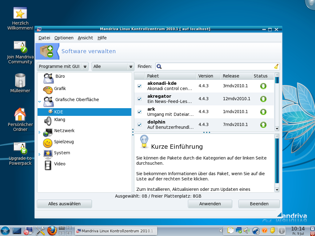Click the Software verwalten header icon
Image resolution: width=315 pixels, height=236 pixels.
(47, 50)
